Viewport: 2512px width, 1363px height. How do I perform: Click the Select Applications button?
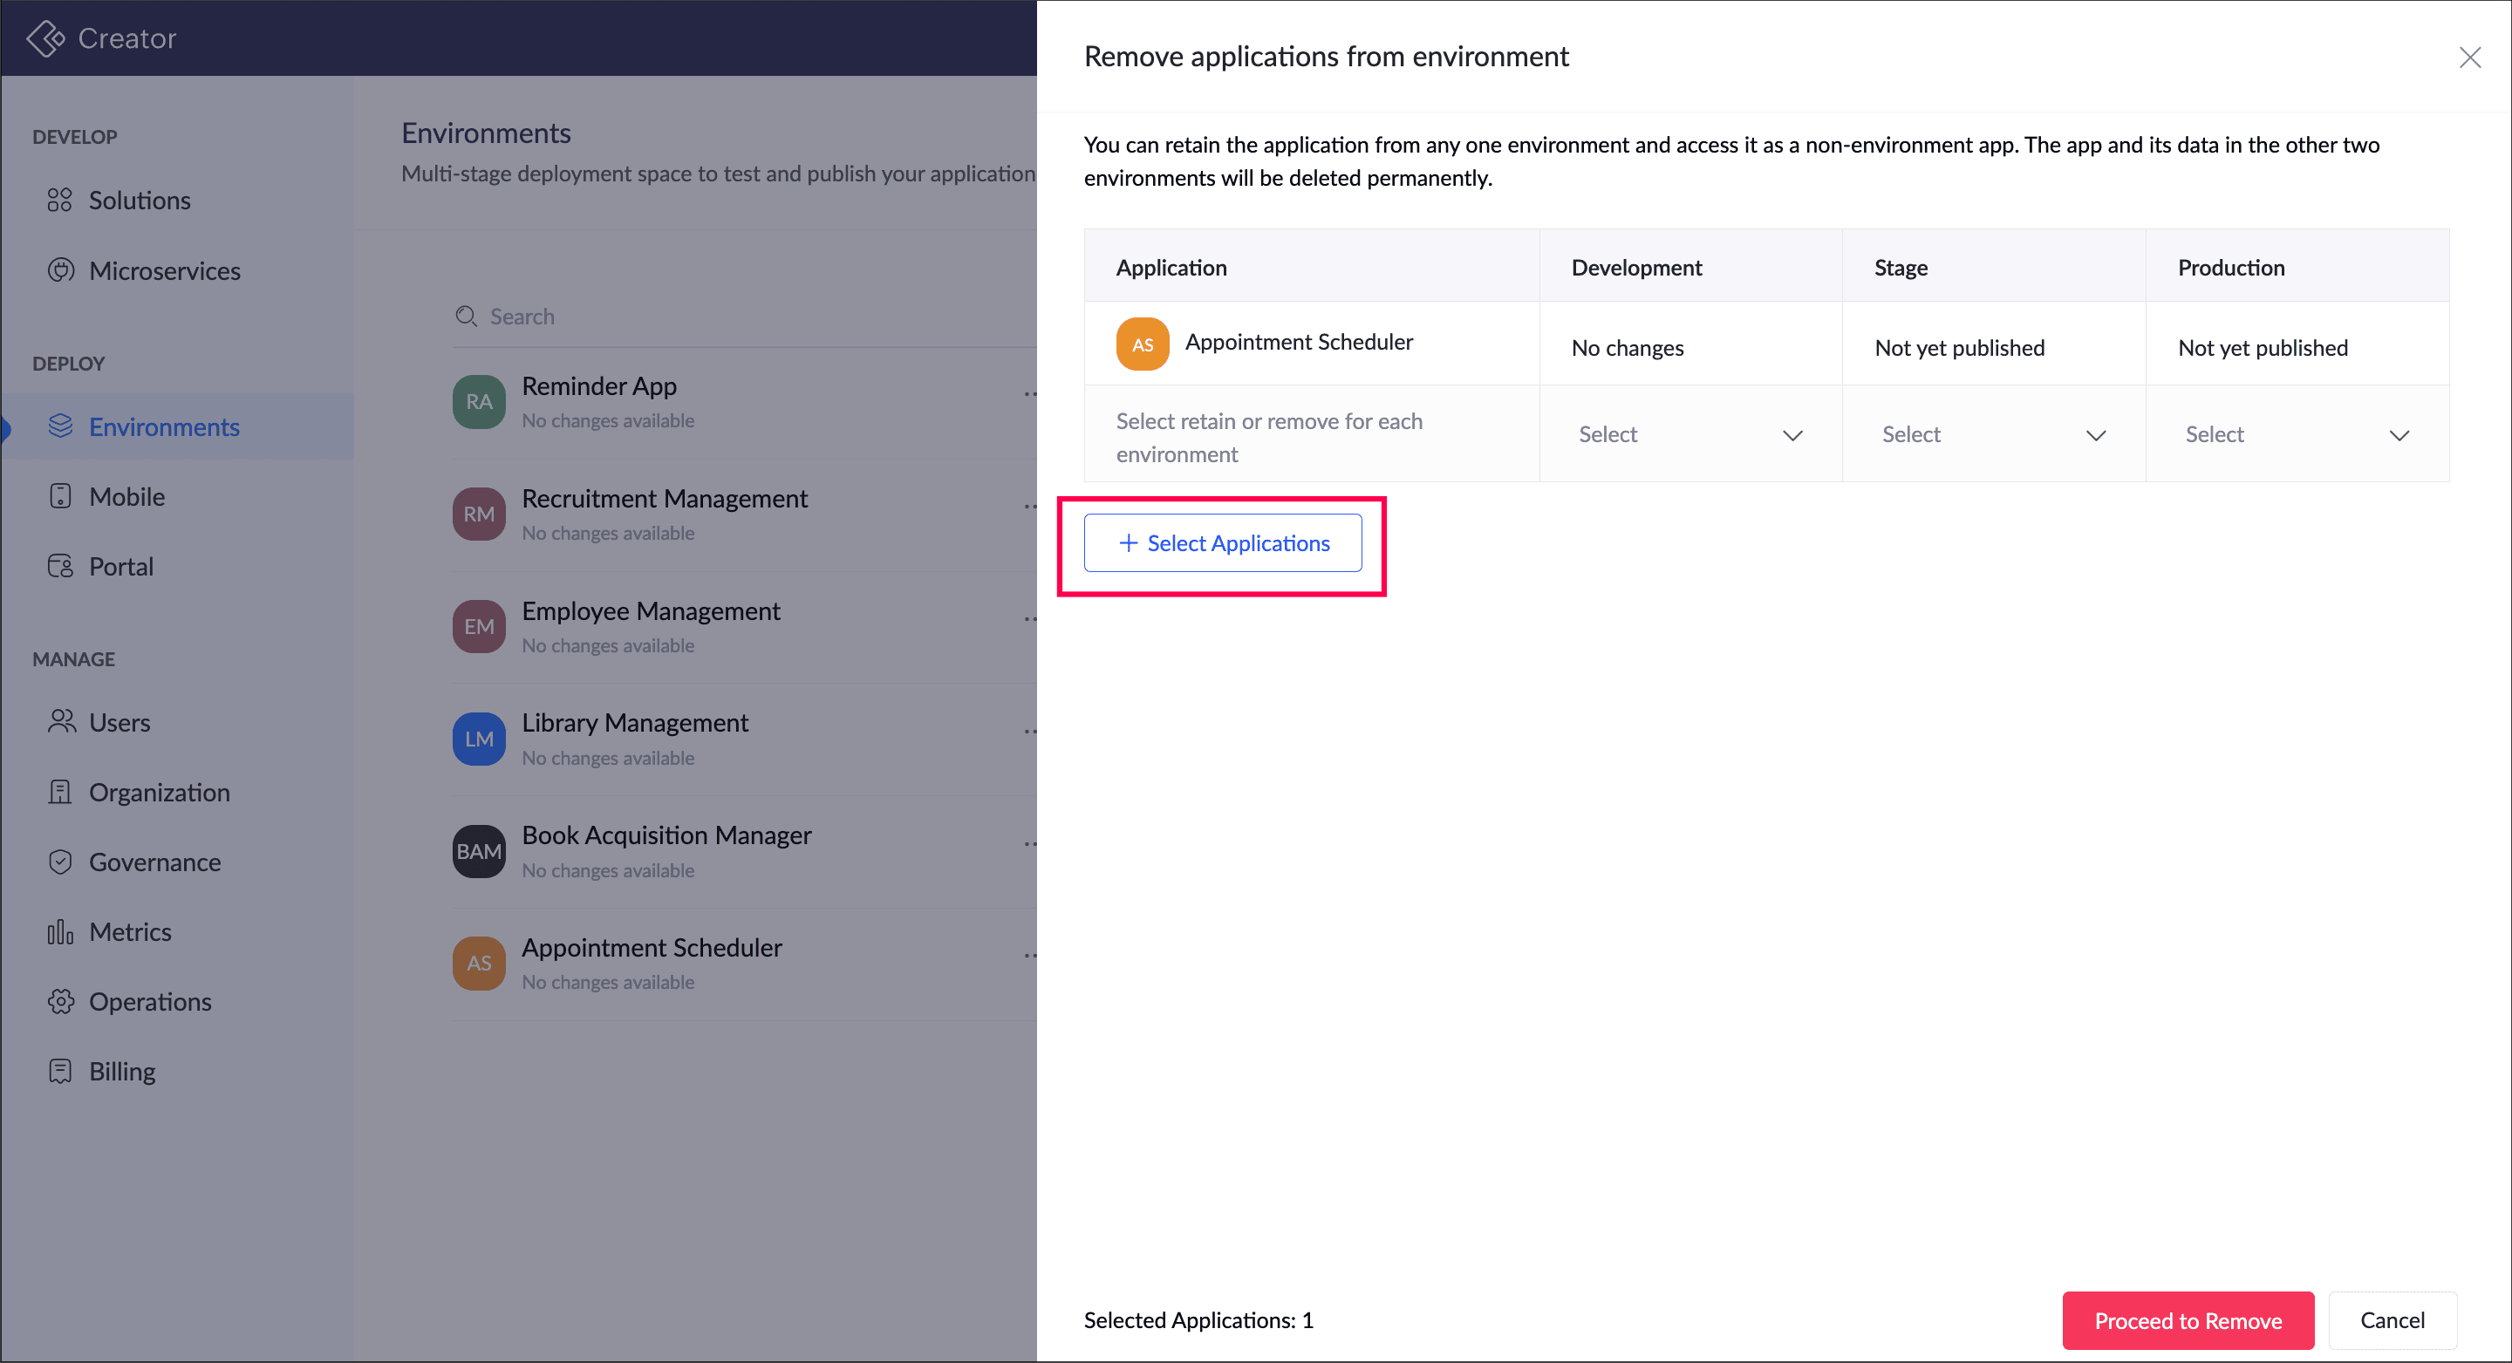[x=1223, y=543]
